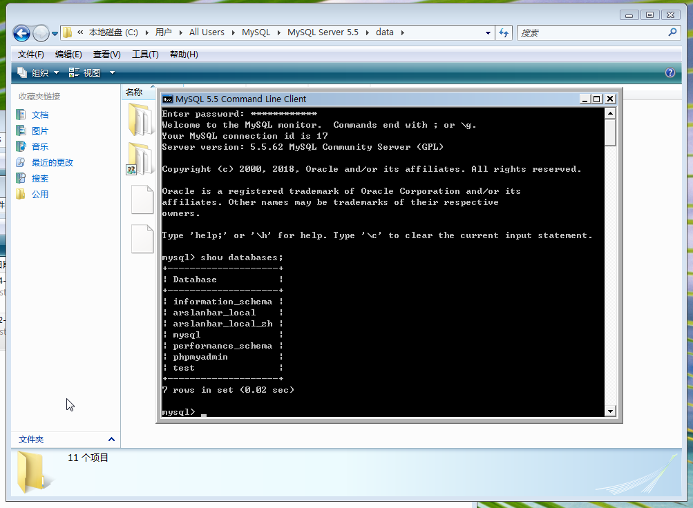This screenshot has width=693, height=508.
Task: Click the 名称 column header
Action: tap(138, 92)
